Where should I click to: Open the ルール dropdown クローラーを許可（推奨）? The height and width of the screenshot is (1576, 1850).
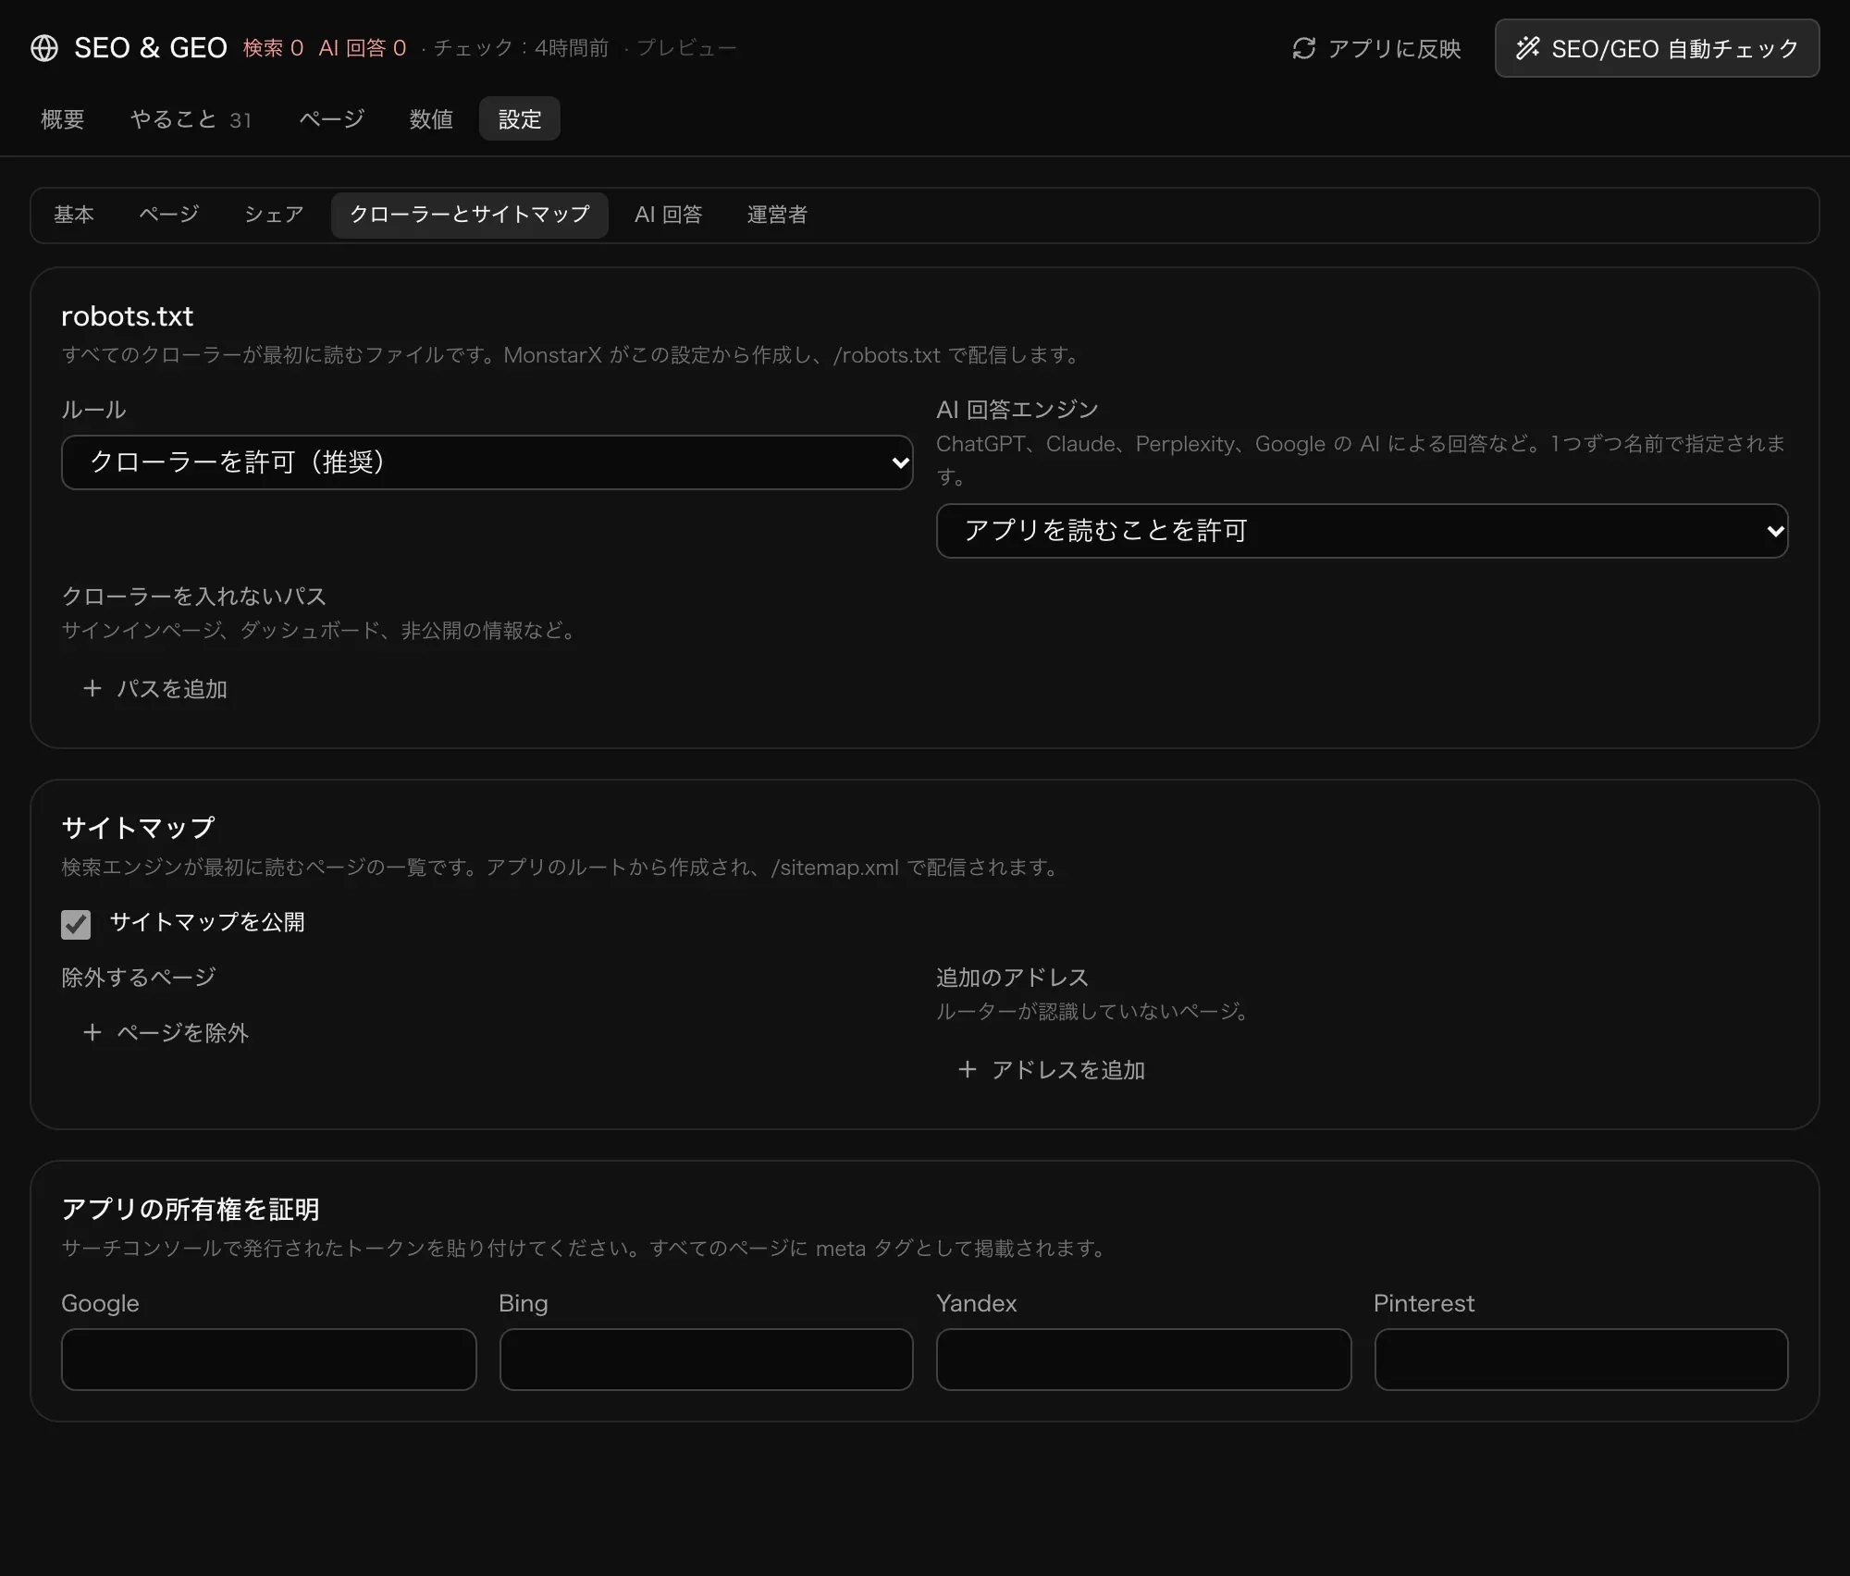coord(487,462)
